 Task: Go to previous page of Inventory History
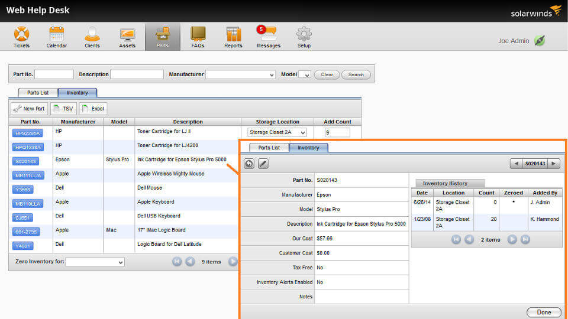click(x=469, y=239)
